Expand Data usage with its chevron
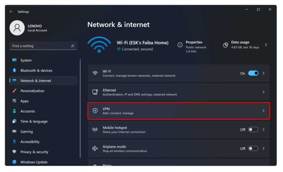 click(x=266, y=45)
